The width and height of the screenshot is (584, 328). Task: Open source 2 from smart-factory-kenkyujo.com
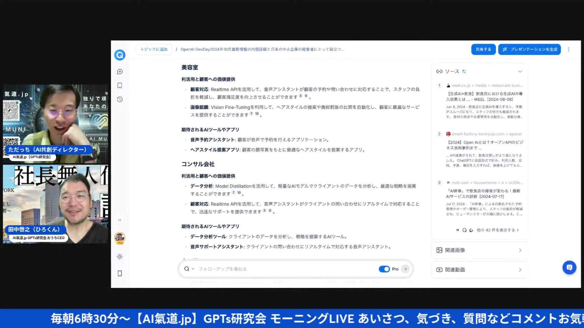coord(484,145)
